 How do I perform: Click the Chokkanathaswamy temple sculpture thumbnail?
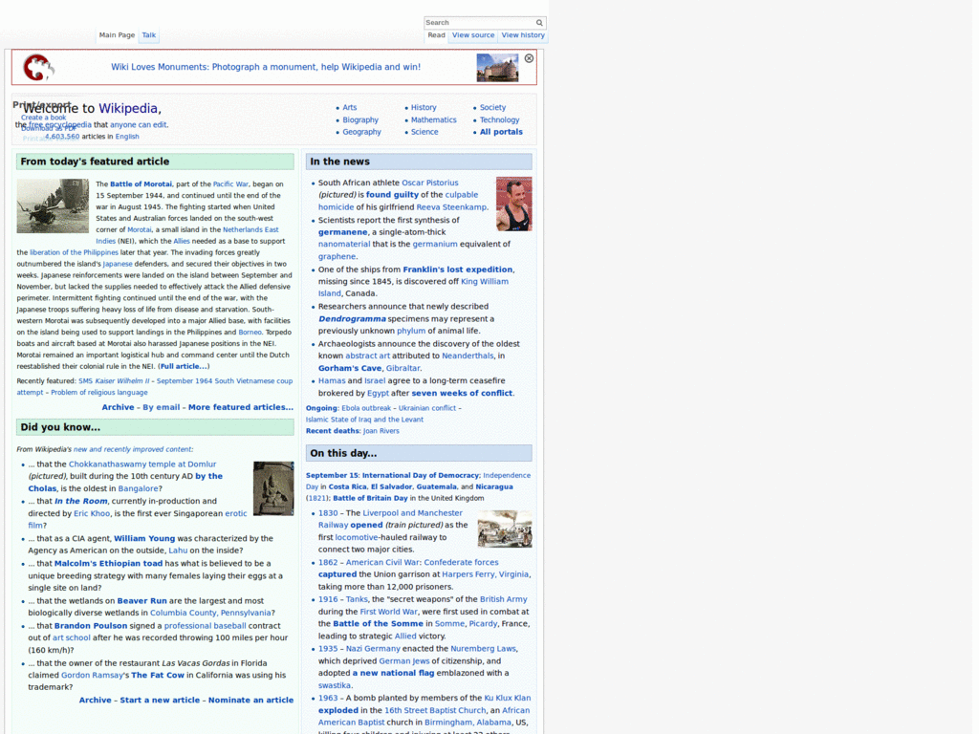(273, 488)
